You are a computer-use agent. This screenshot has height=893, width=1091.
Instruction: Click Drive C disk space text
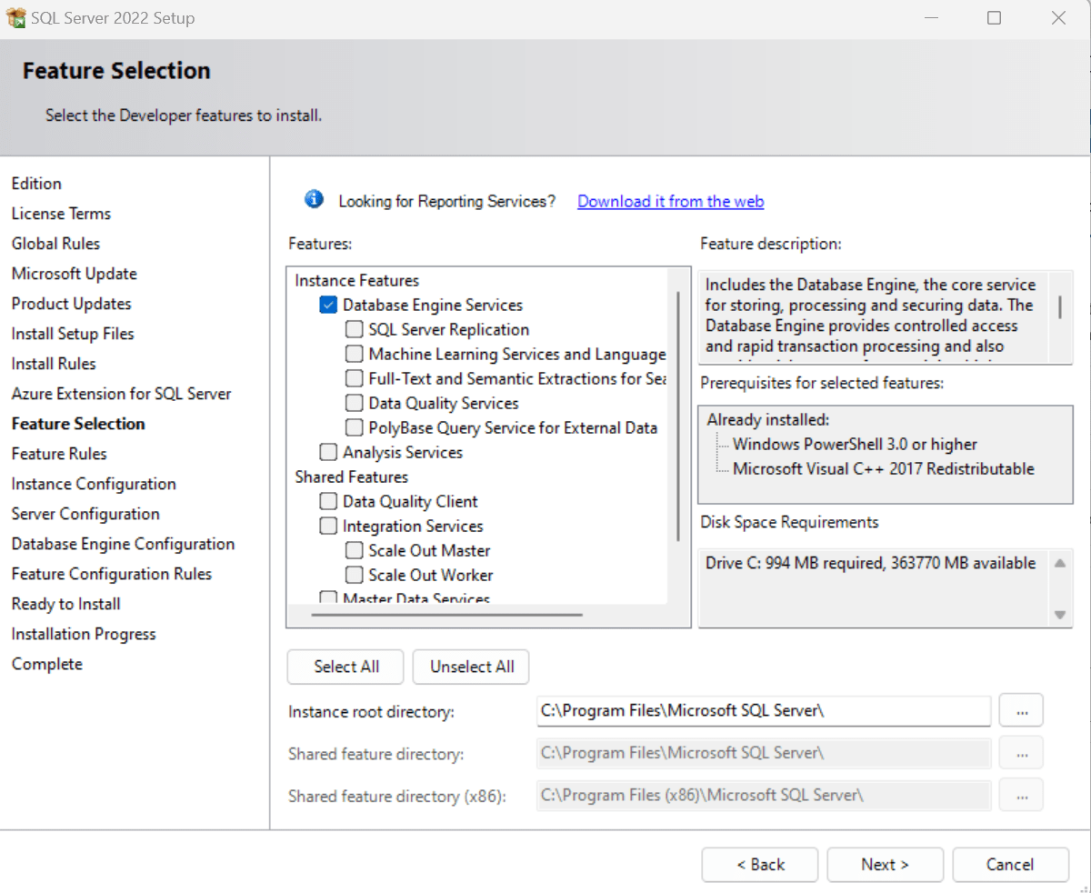(x=870, y=564)
